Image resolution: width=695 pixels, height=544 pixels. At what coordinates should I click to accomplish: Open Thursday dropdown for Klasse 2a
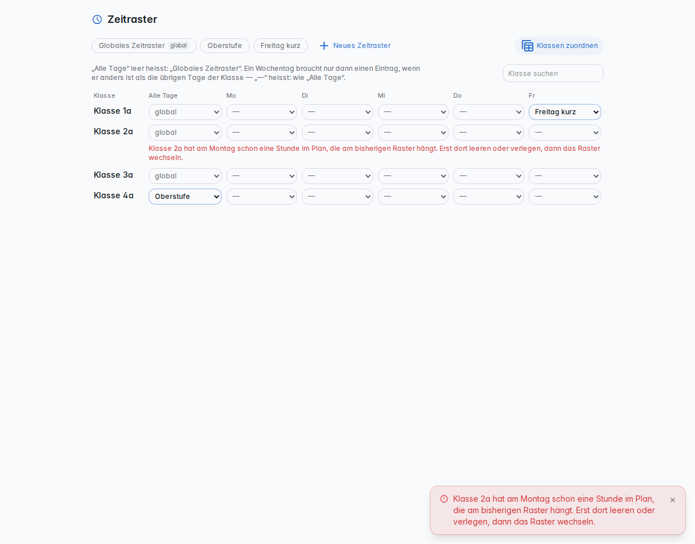(489, 133)
